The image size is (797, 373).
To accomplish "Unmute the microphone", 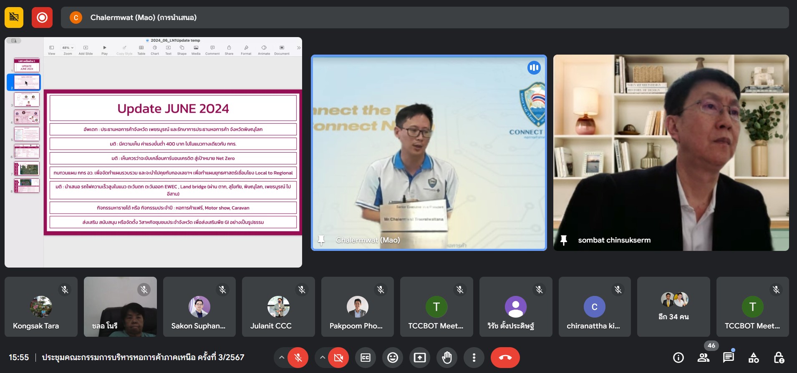I will (298, 358).
